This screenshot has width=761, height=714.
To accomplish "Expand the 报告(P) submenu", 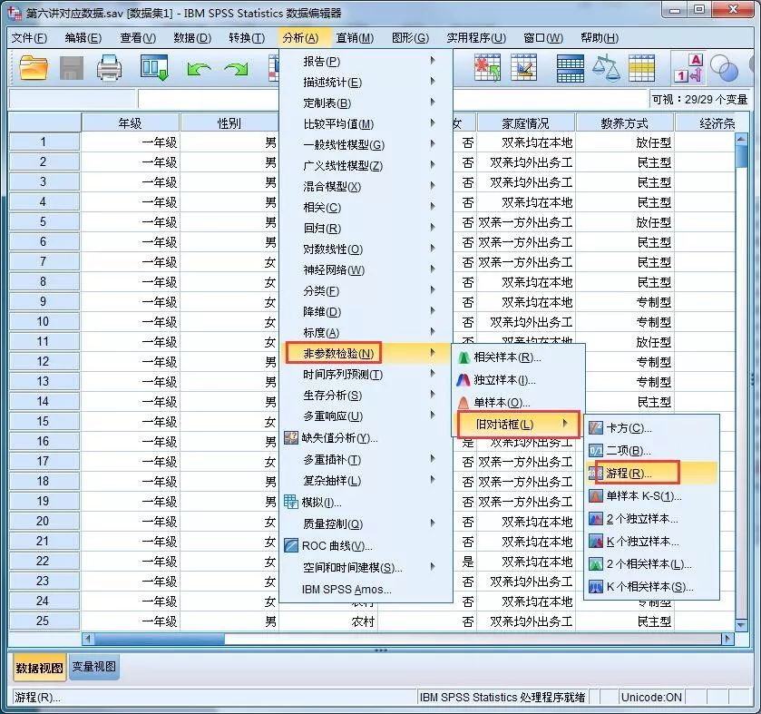I will tap(366, 61).
